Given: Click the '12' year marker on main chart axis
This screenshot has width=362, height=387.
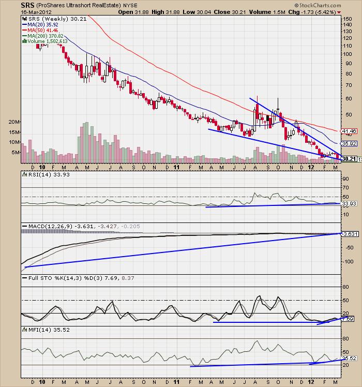Looking at the screenshot, I should pyautogui.click(x=311, y=167).
